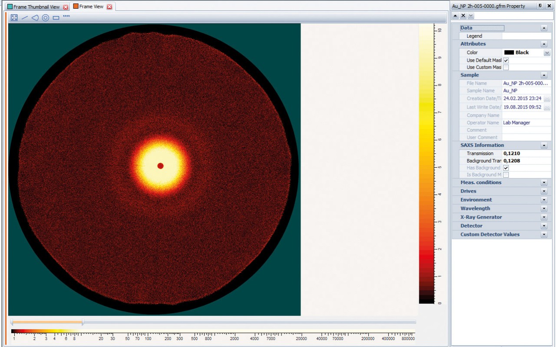
Task: Collapse the SAXS Information section
Action: (544, 145)
